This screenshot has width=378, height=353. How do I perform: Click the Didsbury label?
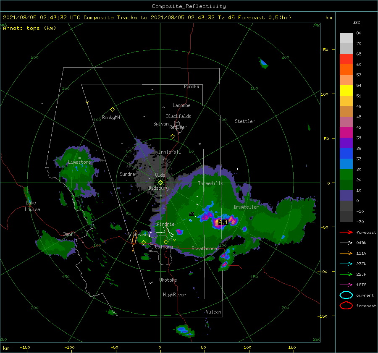[x=158, y=188]
